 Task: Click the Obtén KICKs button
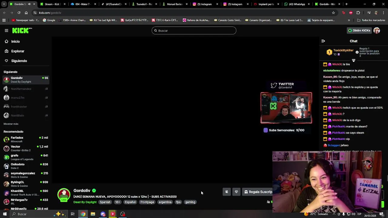pos(359,31)
